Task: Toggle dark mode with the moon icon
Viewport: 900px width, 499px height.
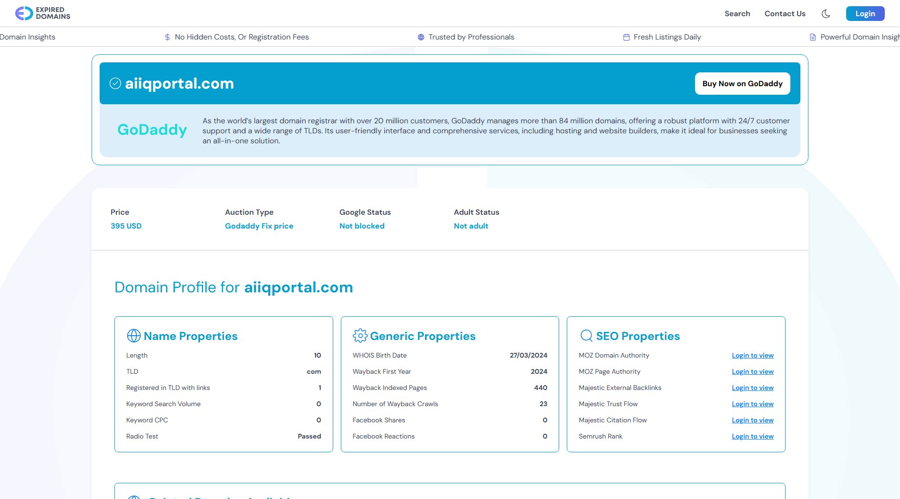Action: 826,14
